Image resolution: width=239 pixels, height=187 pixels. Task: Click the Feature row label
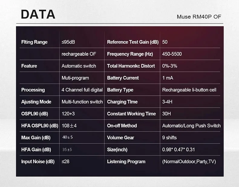29,66
